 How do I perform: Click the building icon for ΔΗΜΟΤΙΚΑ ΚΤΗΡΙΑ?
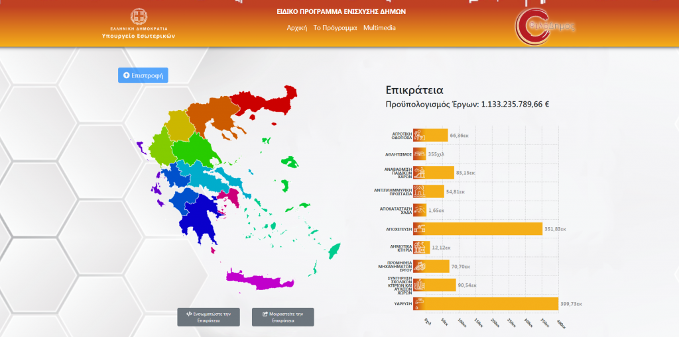[419, 248]
